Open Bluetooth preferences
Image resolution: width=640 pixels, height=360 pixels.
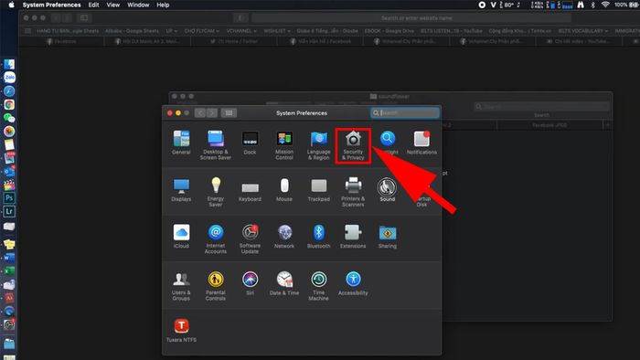point(319,237)
